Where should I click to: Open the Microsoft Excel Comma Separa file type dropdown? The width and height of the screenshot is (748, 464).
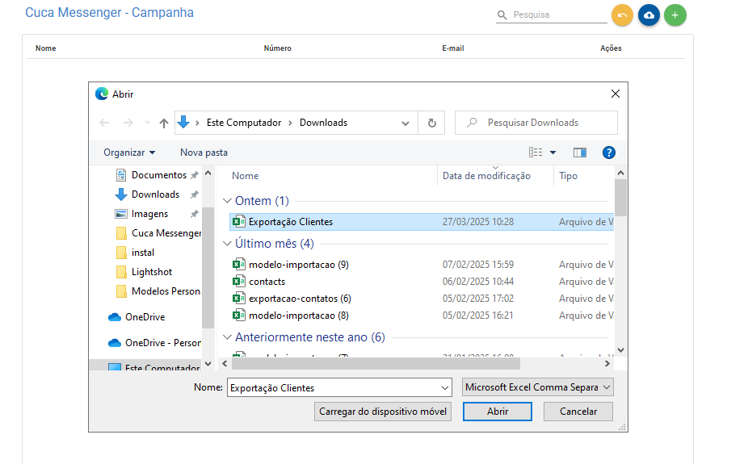pos(538,387)
